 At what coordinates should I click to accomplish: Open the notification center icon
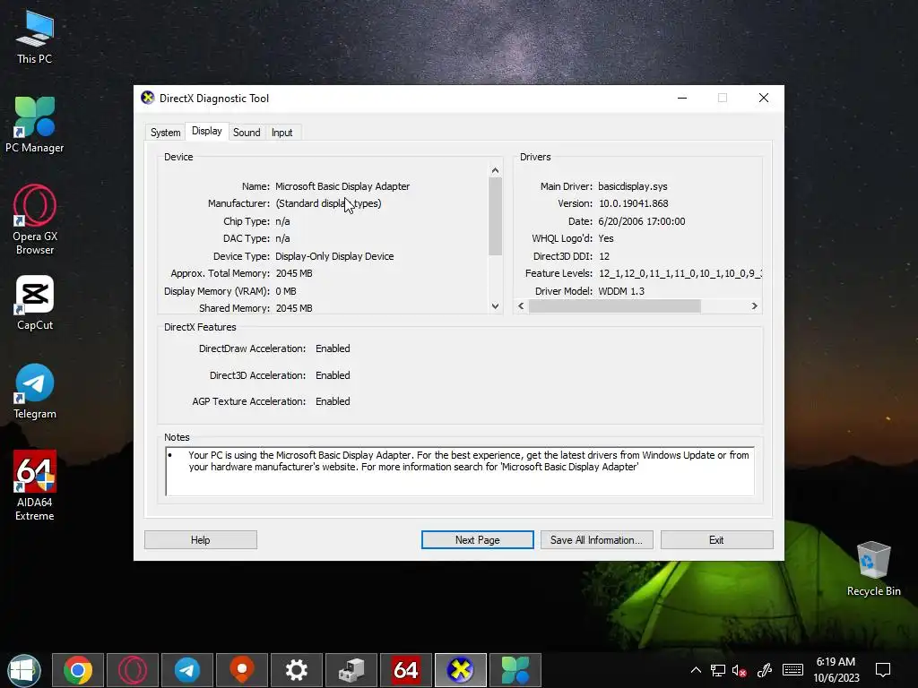(x=883, y=670)
